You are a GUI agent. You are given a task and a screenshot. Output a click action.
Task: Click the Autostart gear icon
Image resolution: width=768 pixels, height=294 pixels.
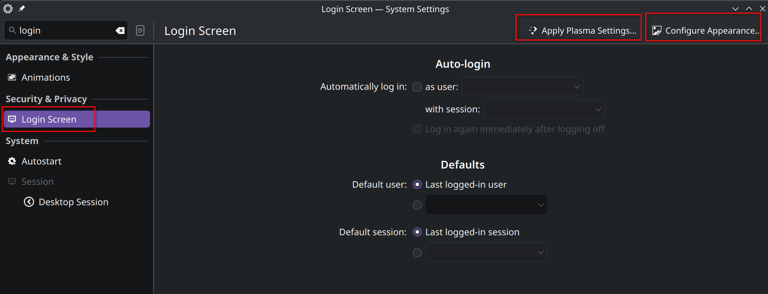pyautogui.click(x=12, y=161)
